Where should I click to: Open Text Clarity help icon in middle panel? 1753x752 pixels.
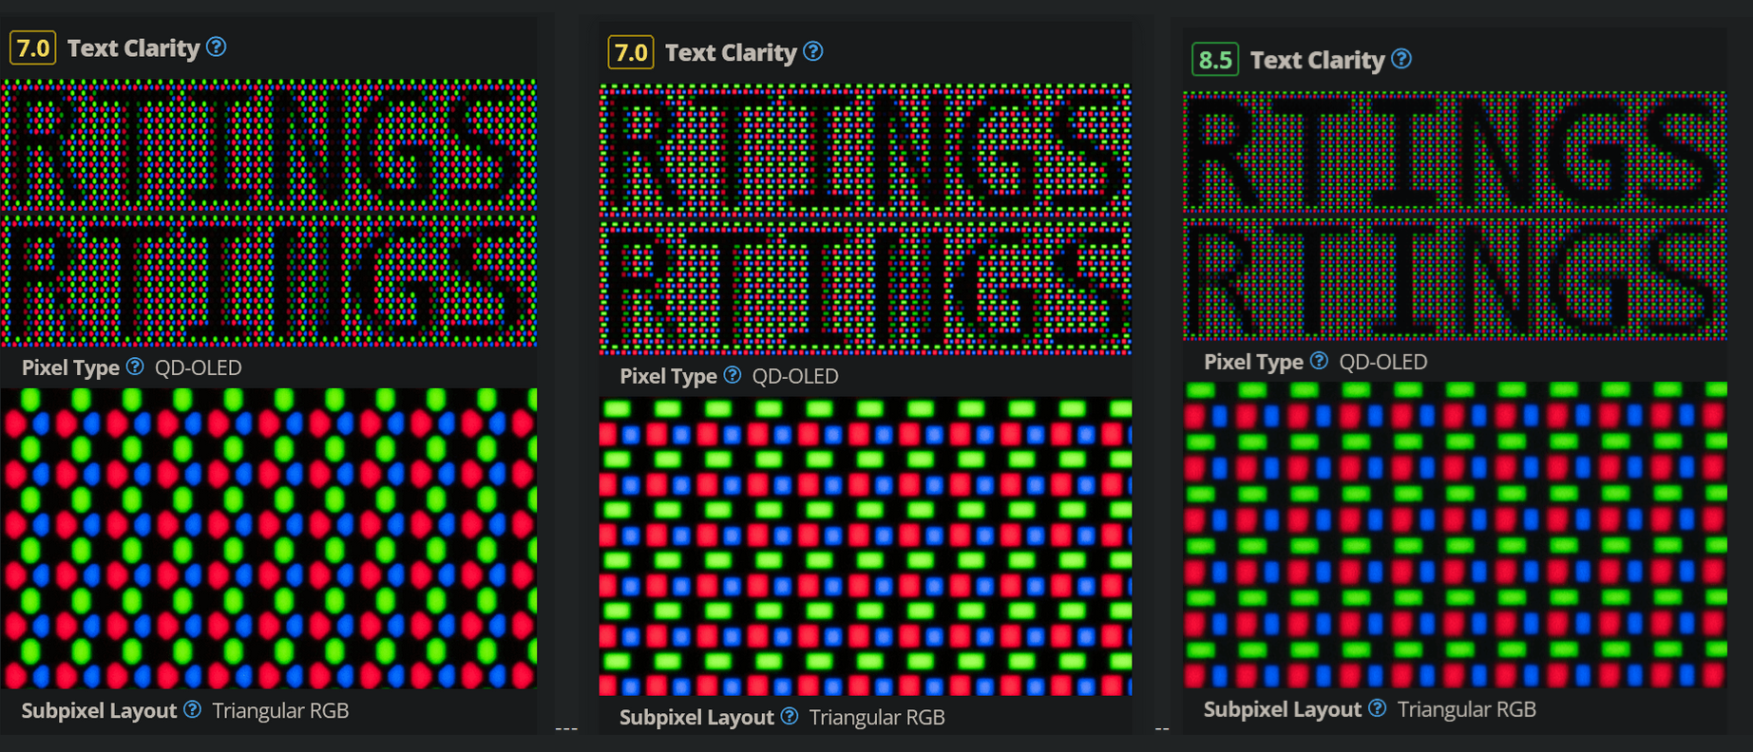pyautogui.click(x=813, y=51)
